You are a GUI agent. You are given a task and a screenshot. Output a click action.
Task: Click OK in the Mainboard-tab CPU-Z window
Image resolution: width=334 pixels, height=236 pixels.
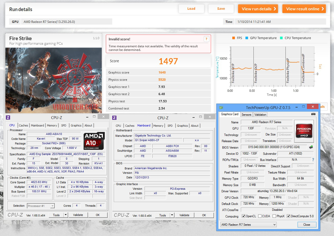[204, 215]
